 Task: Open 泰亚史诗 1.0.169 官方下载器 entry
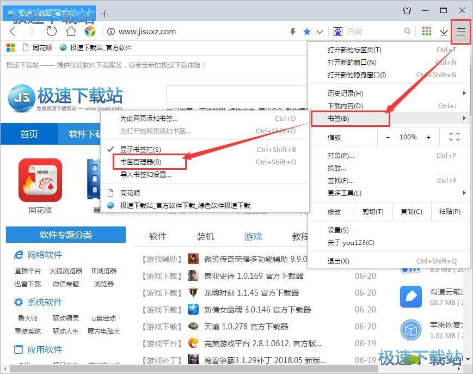tap(254, 276)
